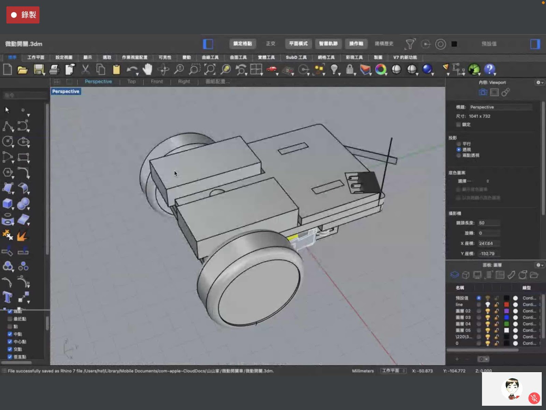Screen dimensions: 546x410
Task: Toggle the 最近點 object snap checkbox
Action: pyautogui.click(x=10, y=319)
